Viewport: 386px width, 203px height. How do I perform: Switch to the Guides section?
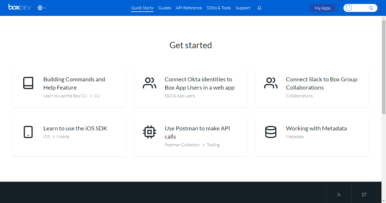tap(164, 8)
